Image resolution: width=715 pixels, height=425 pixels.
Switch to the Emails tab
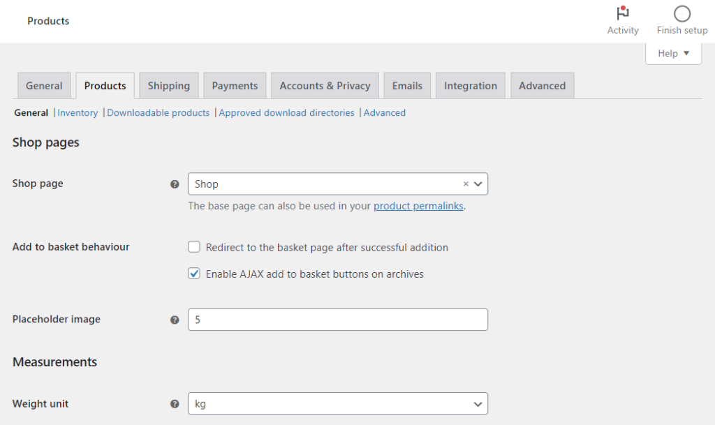pos(406,84)
